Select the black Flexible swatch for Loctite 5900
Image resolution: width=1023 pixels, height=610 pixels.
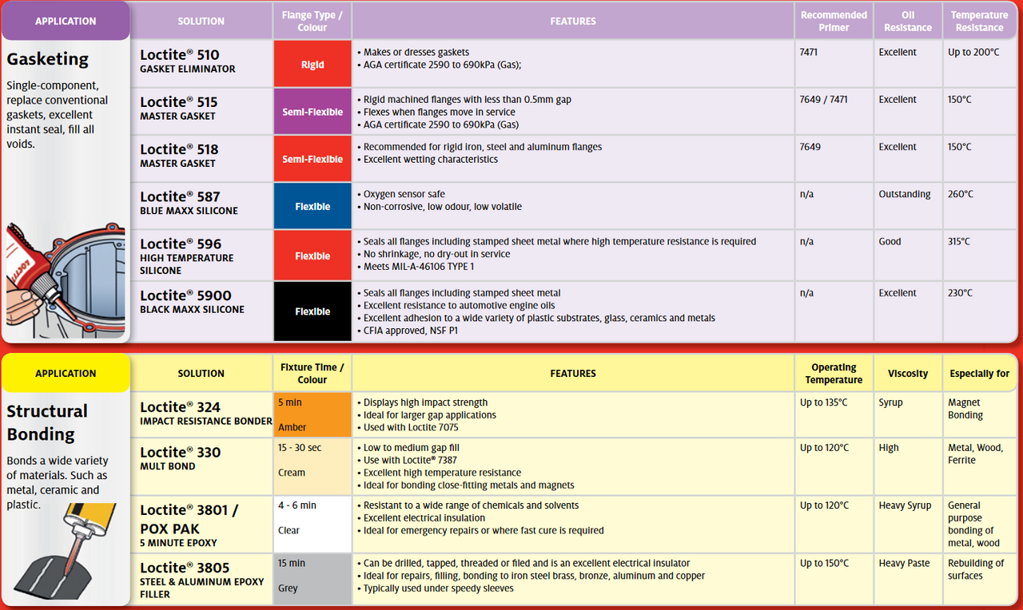pos(312,311)
